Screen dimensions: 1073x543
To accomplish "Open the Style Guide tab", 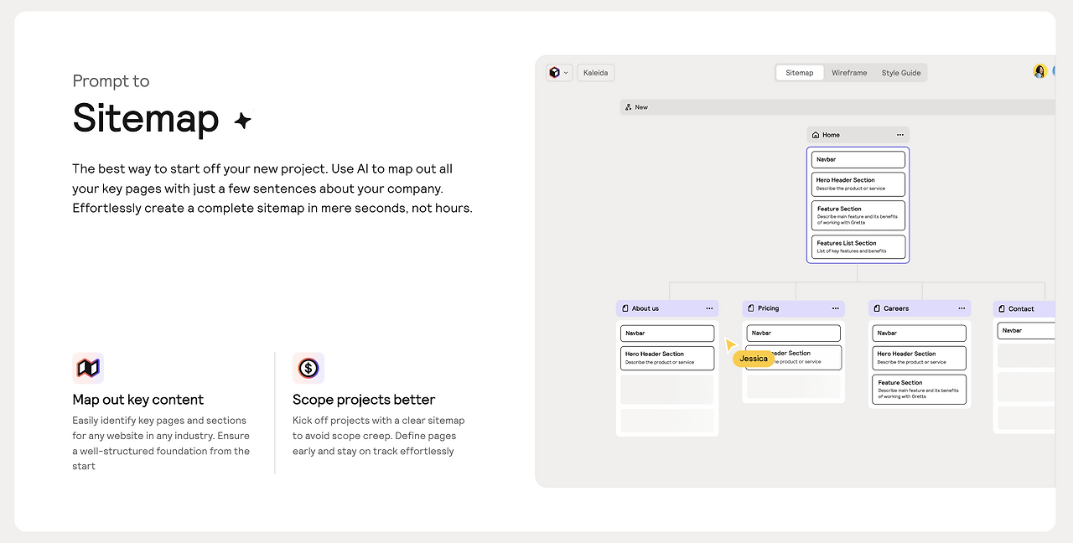I will [901, 73].
